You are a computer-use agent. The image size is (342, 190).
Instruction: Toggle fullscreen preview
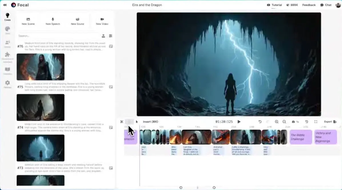point(316,122)
